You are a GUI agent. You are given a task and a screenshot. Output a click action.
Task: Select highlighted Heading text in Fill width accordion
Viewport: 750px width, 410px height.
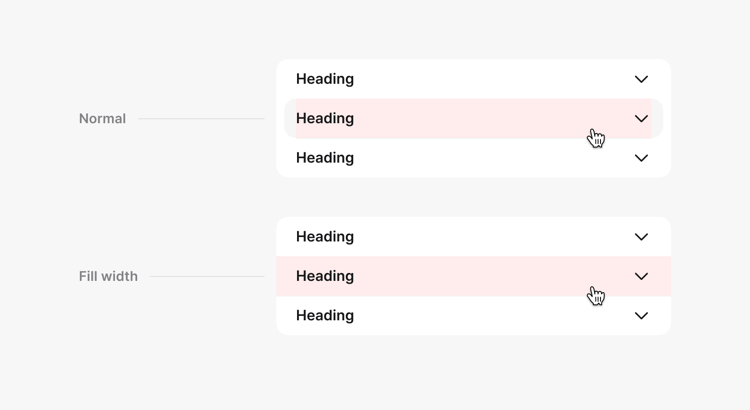325,276
